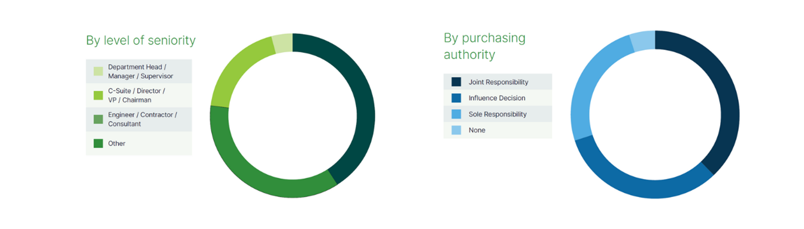This screenshot has width=804, height=229.
Task: Select the 'C-Suite / Director / VP / Chairman' label
Action: (x=136, y=95)
